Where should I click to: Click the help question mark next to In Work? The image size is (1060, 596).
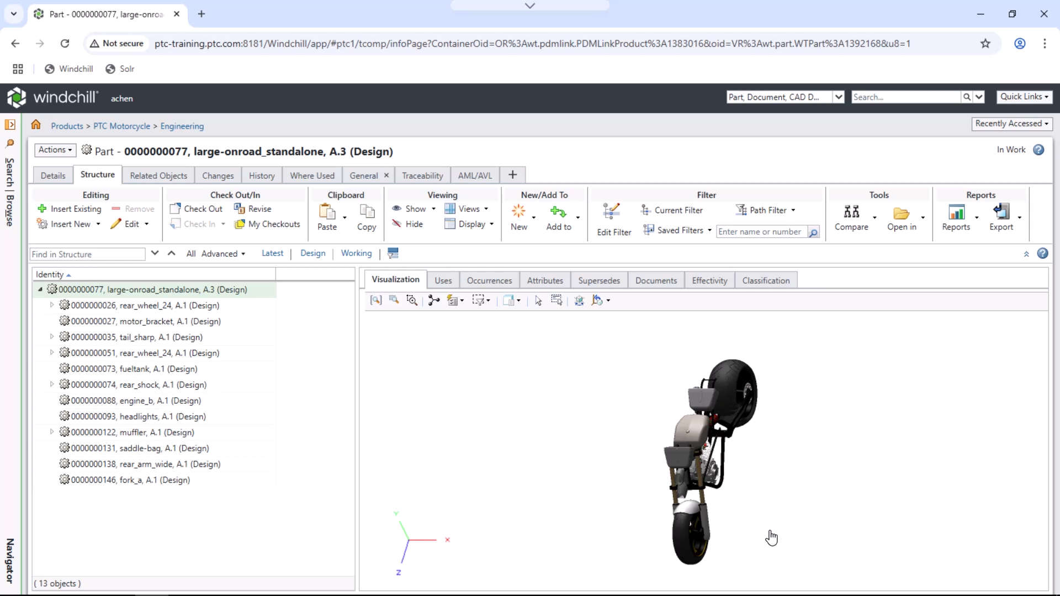1038,150
